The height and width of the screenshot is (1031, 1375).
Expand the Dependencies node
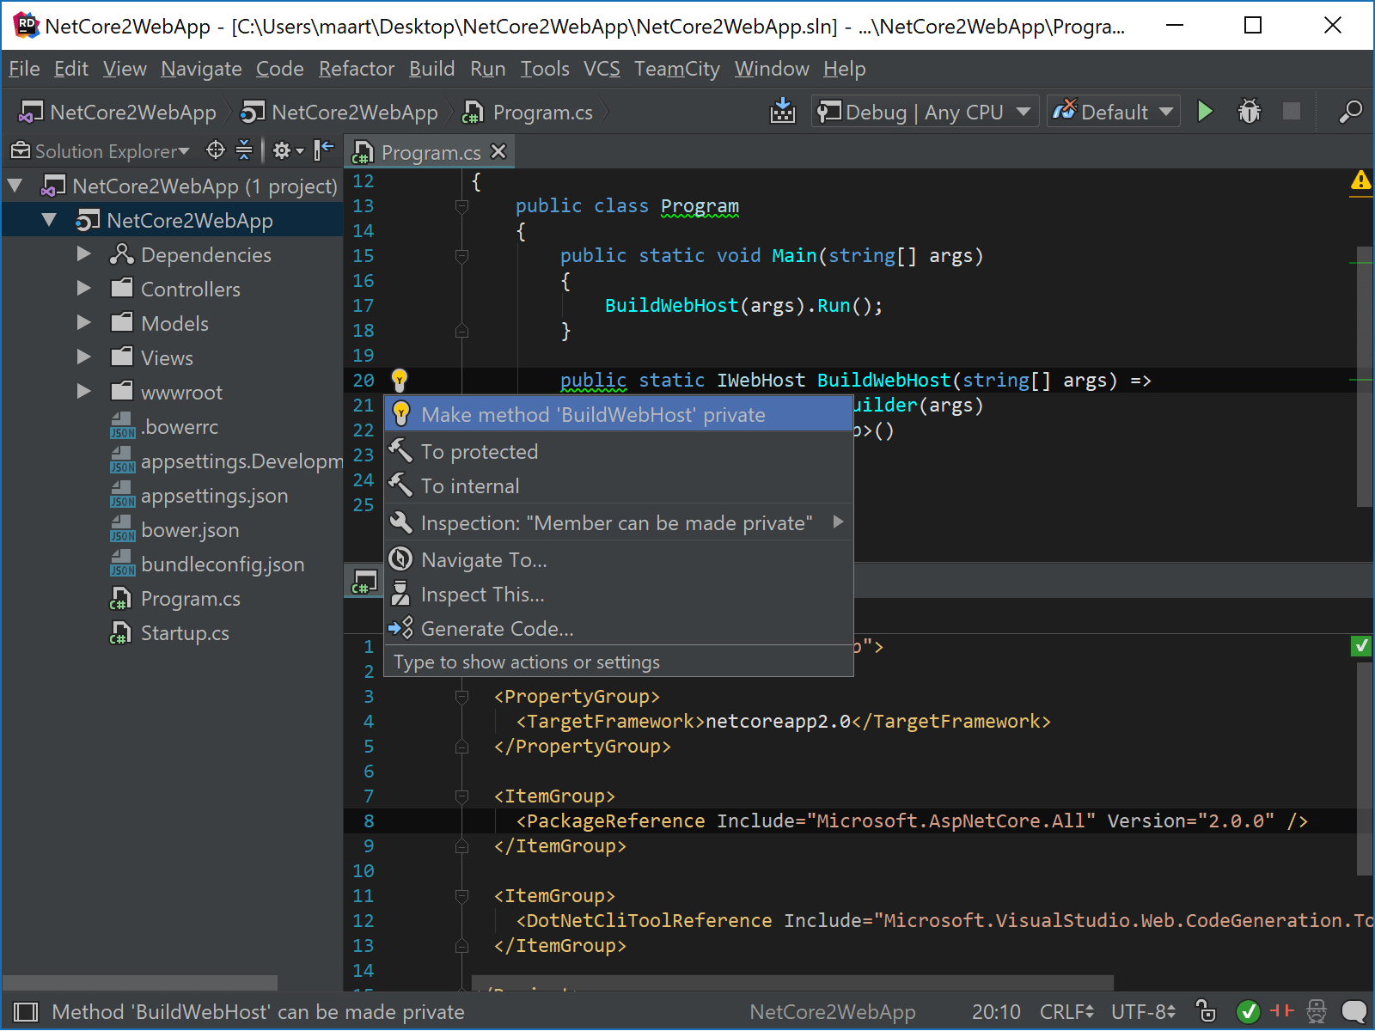[x=83, y=254]
